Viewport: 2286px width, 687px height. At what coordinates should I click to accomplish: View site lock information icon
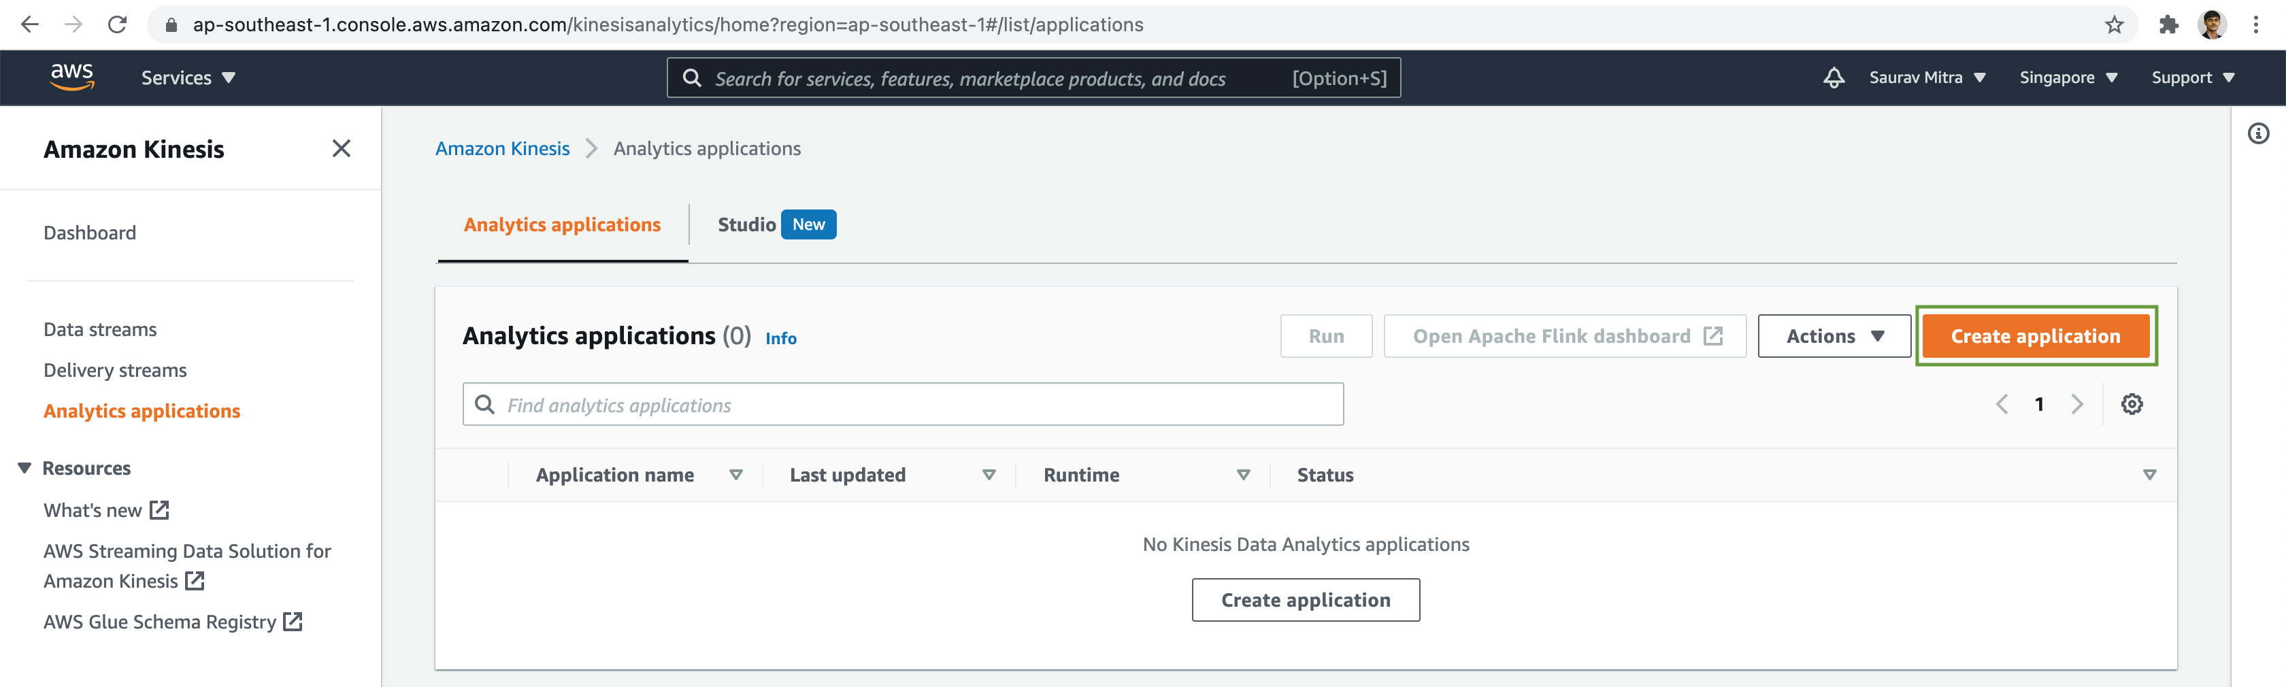(171, 25)
